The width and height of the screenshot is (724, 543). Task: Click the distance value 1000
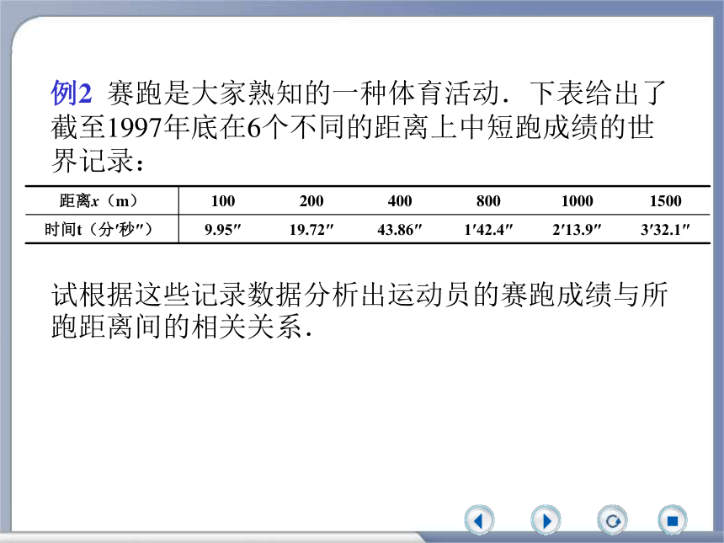(578, 201)
